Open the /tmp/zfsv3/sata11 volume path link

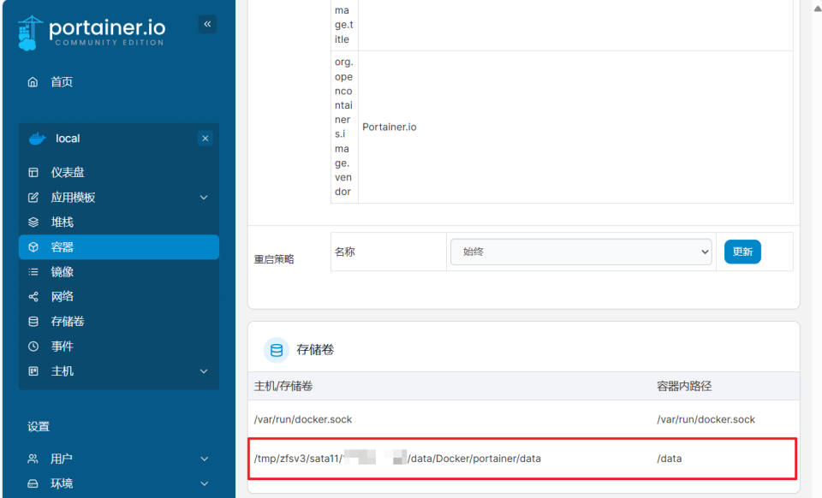coord(396,459)
